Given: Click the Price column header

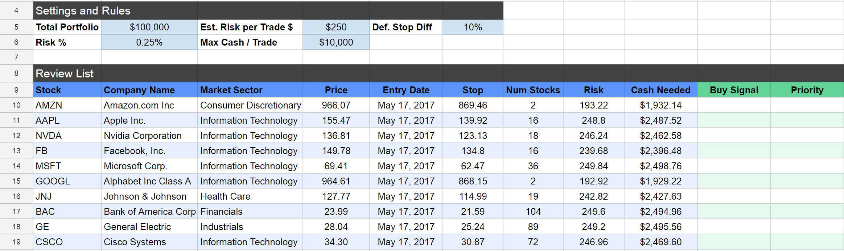Looking at the screenshot, I should [x=336, y=90].
